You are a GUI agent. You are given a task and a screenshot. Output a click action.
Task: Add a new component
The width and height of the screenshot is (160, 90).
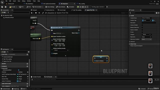pyautogui.click(x=3, y=12)
